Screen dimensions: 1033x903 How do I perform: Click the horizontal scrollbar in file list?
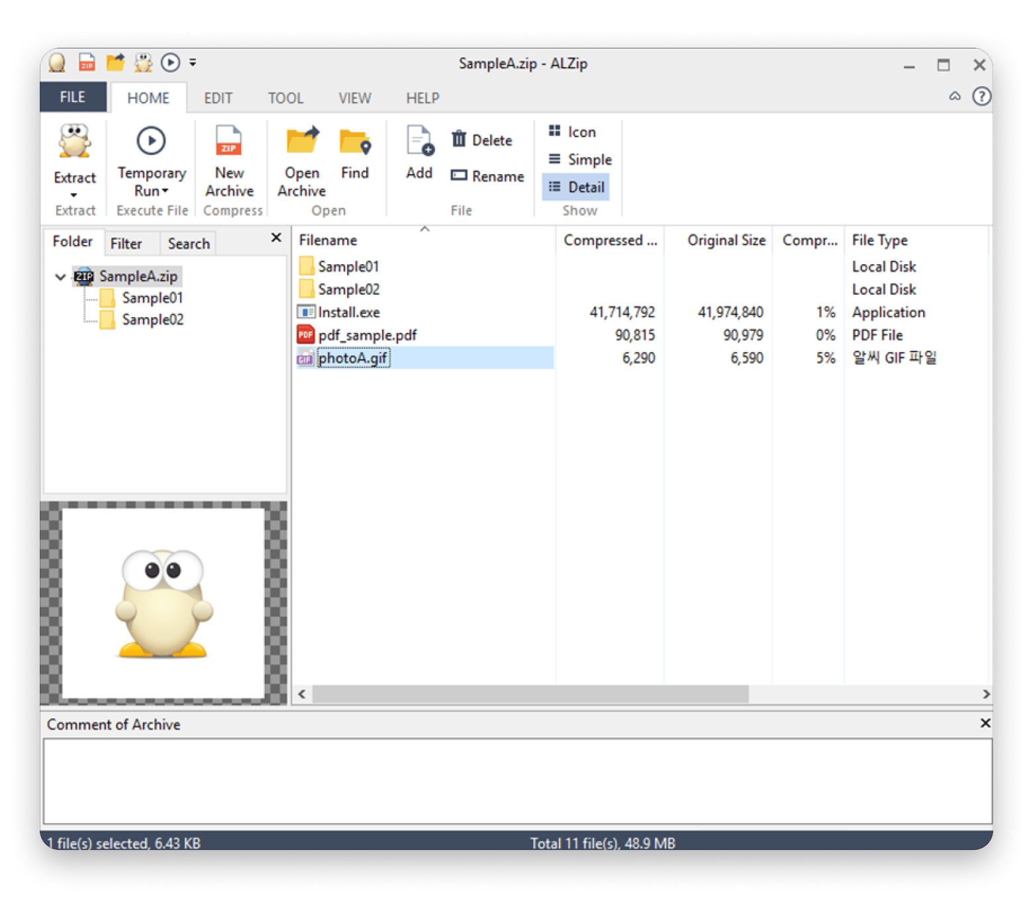tap(530, 694)
